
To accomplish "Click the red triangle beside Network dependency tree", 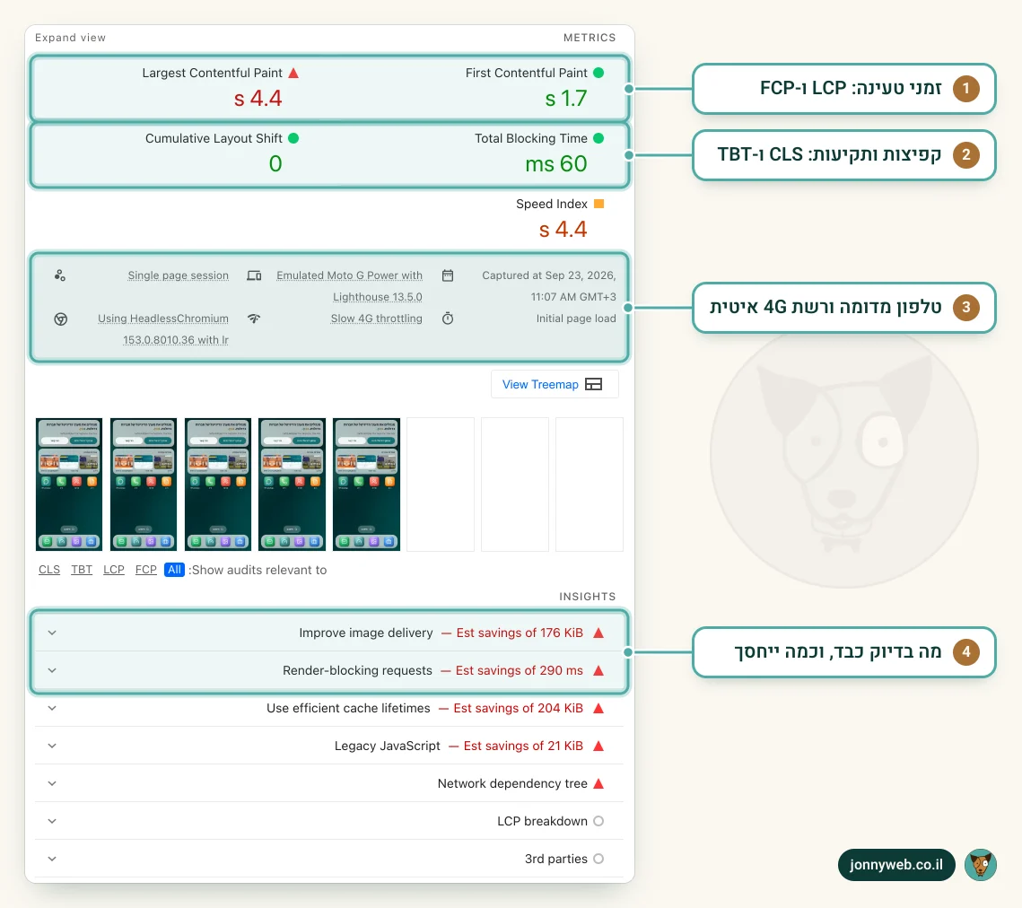I will (x=598, y=783).
